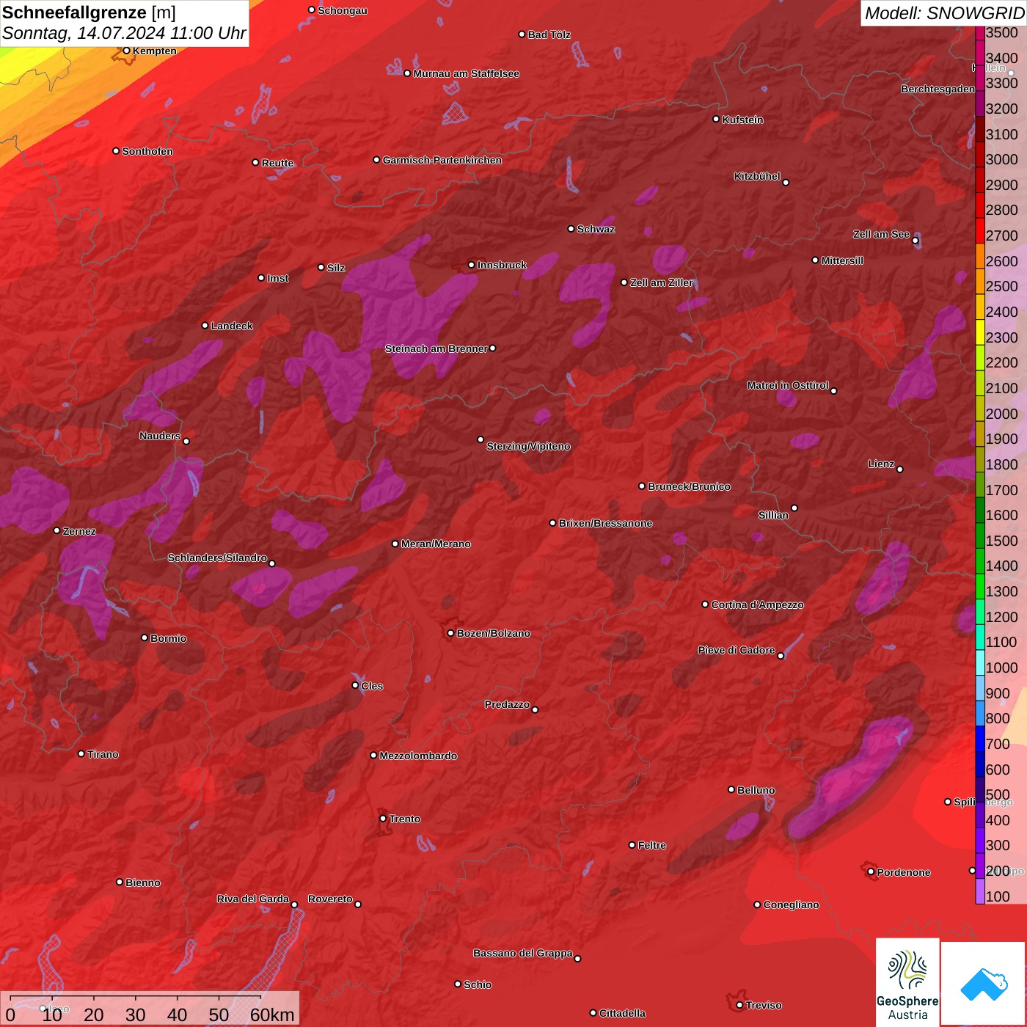Click the 'Riva del Garda' map label
The height and width of the screenshot is (1027, 1027).
tap(253, 899)
